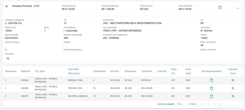
Task: Sort by Sequência column header
Action: click(x=11, y=71)
